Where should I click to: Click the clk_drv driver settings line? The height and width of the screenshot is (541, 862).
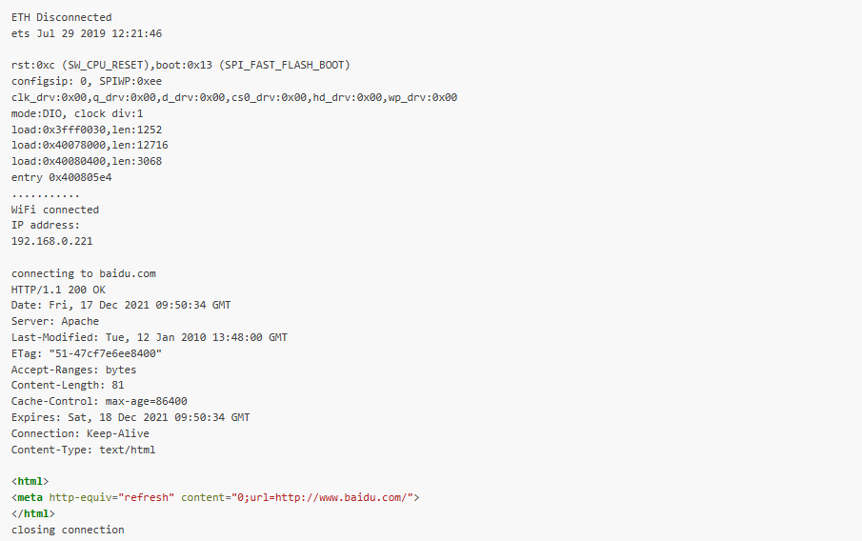(x=234, y=97)
